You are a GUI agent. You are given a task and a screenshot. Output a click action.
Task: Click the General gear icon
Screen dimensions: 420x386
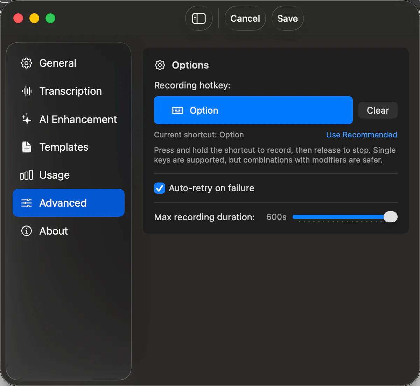tap(27, 63)
